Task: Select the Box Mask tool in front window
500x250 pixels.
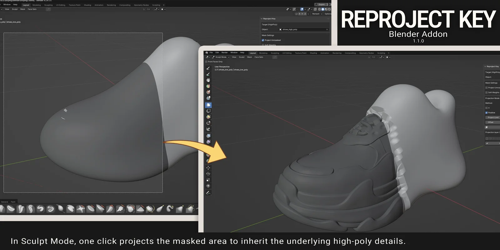Action: point(208,105)
